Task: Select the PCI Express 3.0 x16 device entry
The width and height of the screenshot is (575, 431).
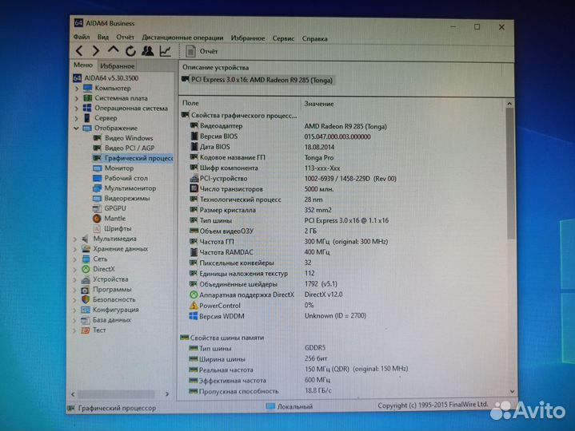Action: [257, 80]
